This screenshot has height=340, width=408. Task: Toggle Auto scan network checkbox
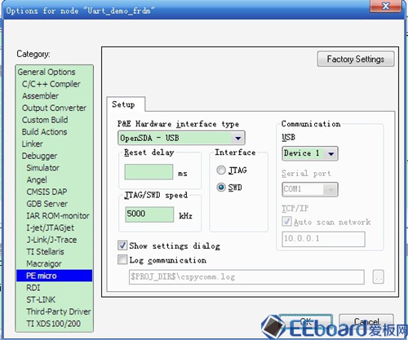(x=286, y=222)
